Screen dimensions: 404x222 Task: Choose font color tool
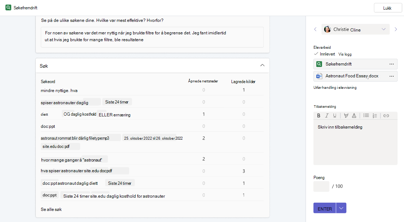[354, 116]
